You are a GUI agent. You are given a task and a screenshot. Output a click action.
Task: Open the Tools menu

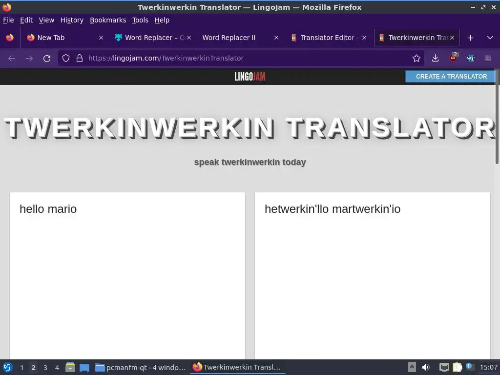140,20
